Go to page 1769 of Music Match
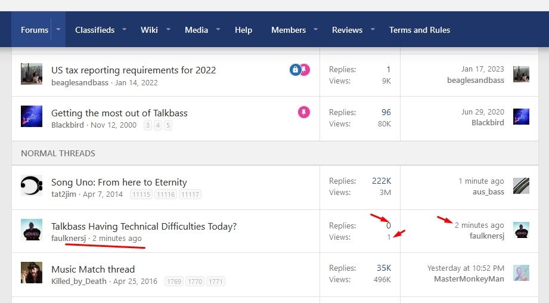549x303 pixels. click(x=174, y=282)
